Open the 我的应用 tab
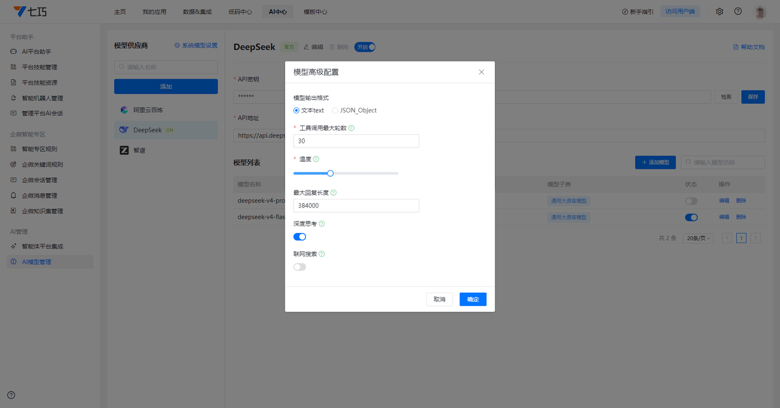 (x=154, y=12)
